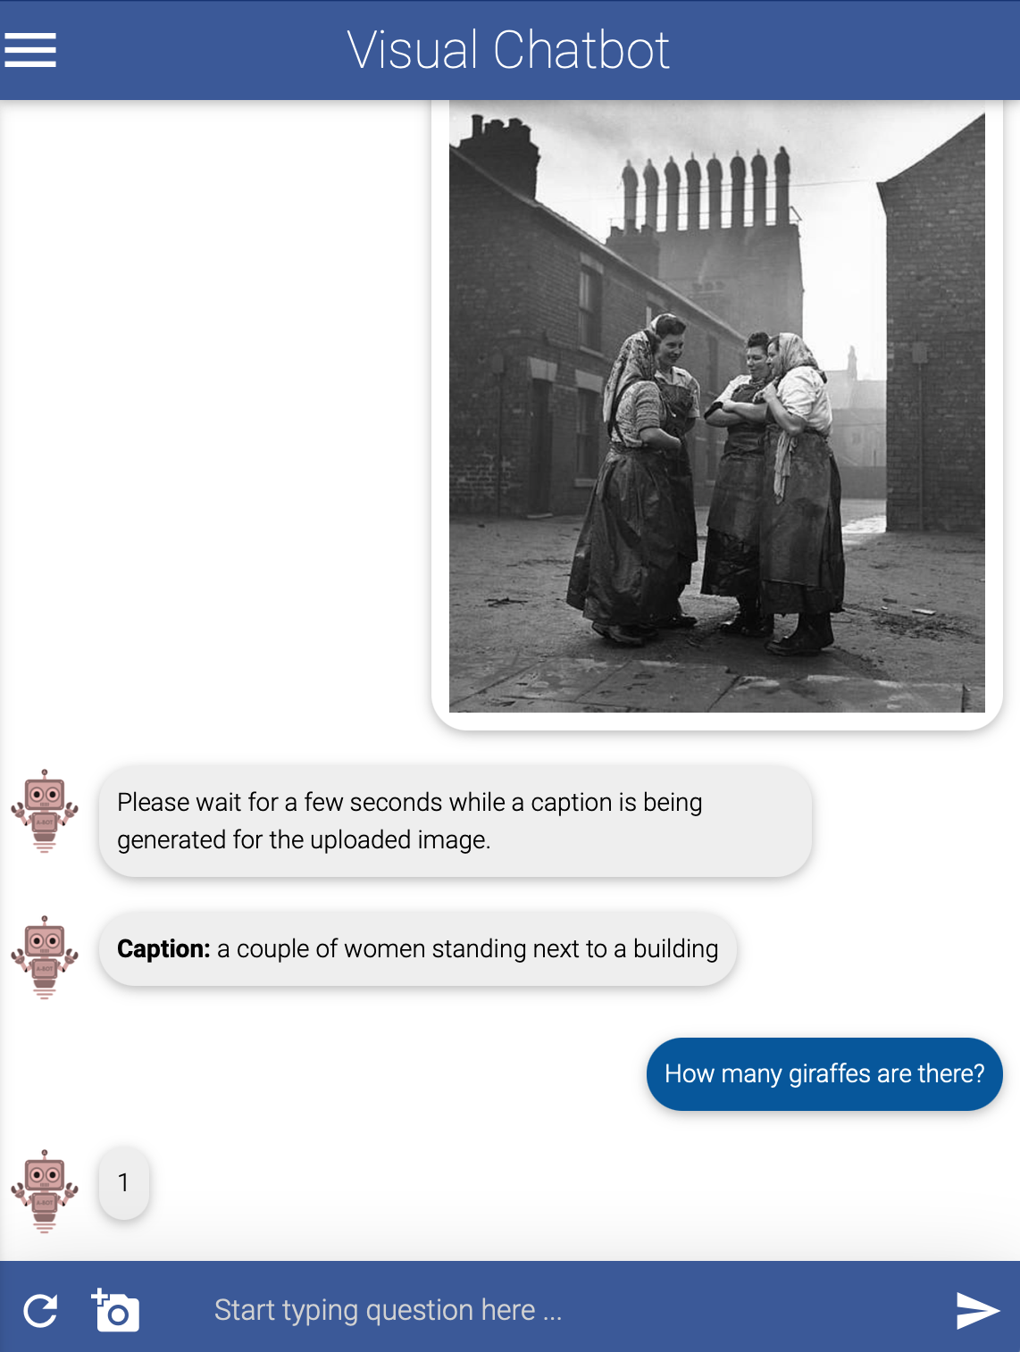Click the robot avatar beside answer 1
1020x1352 pixels.
[45, 1191]
